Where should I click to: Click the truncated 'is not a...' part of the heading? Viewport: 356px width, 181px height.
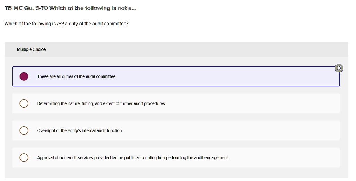pyautogui.click(x=123, y=8)
